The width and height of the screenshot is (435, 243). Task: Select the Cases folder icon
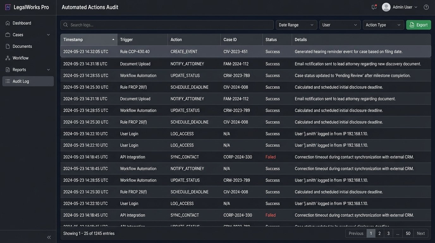[7, 34]
